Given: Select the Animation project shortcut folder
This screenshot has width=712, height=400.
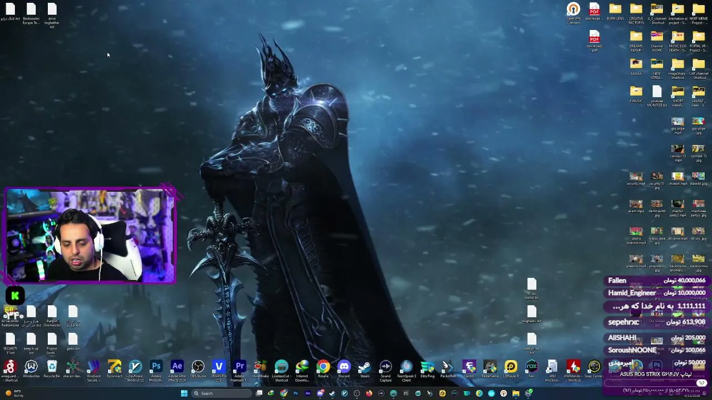Looking at the screenshot, I should click(678, 14).
